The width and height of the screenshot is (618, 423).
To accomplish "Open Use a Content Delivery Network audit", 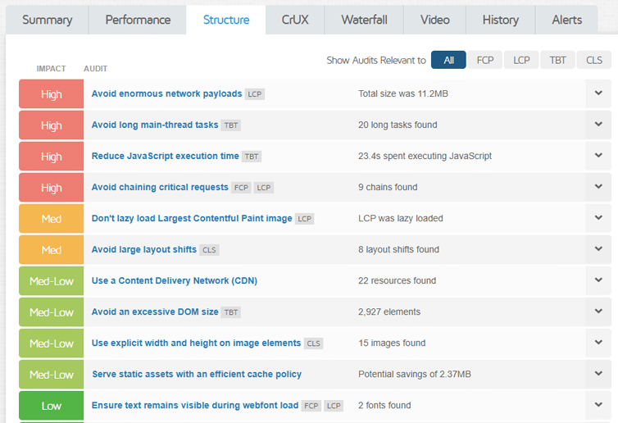I will [x=175, y=280].
